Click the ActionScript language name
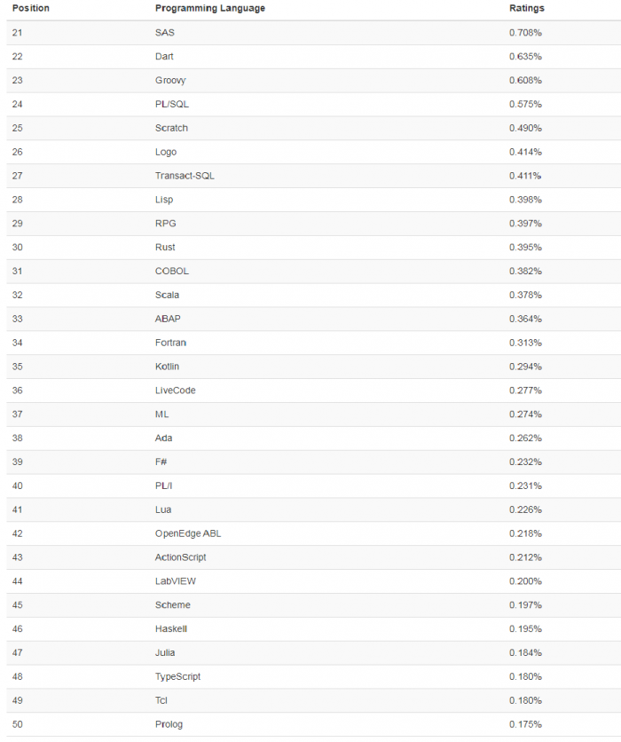Image resolution: width=621 pixels, height=742 pixels. tap(181, 557)
